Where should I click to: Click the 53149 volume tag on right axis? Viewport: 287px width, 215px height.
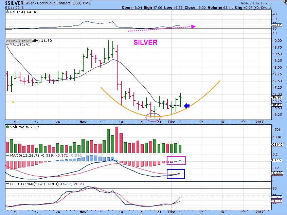[x=277, y=145]
